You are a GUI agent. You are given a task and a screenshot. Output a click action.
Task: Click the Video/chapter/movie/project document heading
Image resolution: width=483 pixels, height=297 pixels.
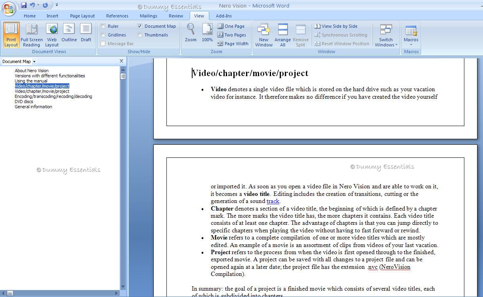tap(250, 73)
